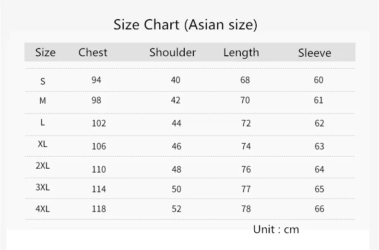Image resolution: width=379 pixels, height=250 pixels.
Task: Click the 4XL size row label
Action: [x=43, y=209]
